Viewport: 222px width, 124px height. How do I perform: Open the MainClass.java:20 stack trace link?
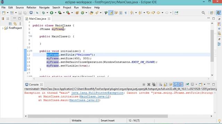(x=84, y=100)
